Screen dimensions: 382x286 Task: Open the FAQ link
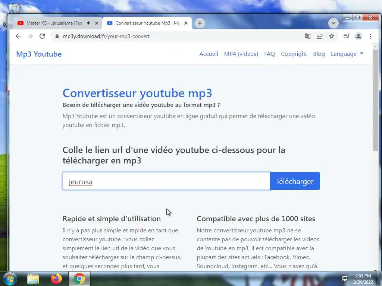click(269, 54)
